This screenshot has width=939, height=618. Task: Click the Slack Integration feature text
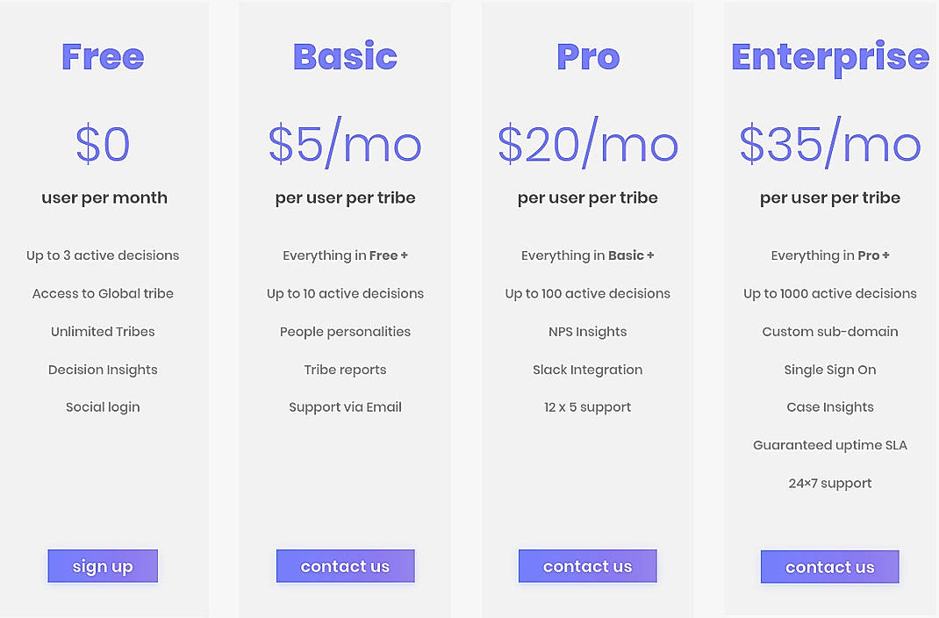[587, 369]
